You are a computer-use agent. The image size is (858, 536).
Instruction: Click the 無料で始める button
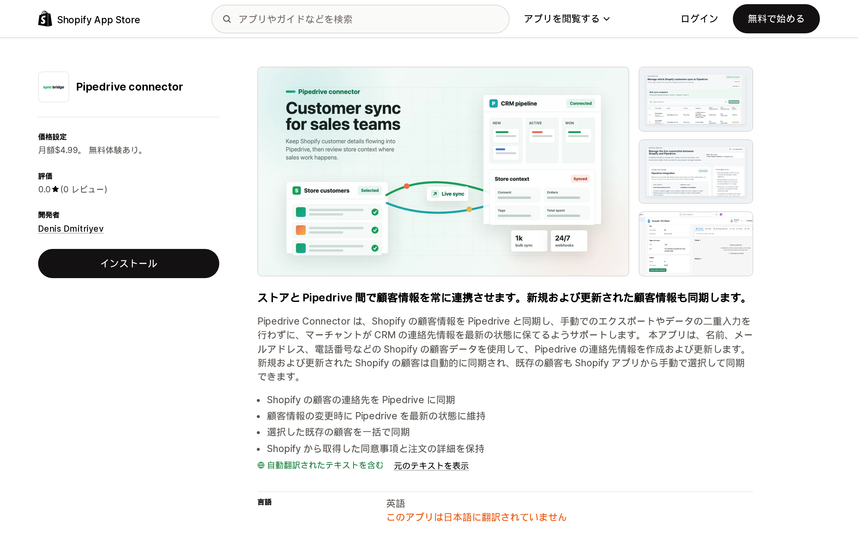[x=776, y=19]
